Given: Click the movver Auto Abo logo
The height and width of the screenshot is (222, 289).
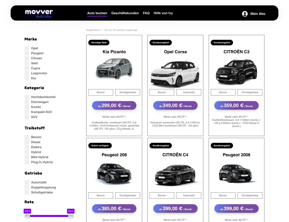Looking at the screenshot, I should click(x=39, y=14).
